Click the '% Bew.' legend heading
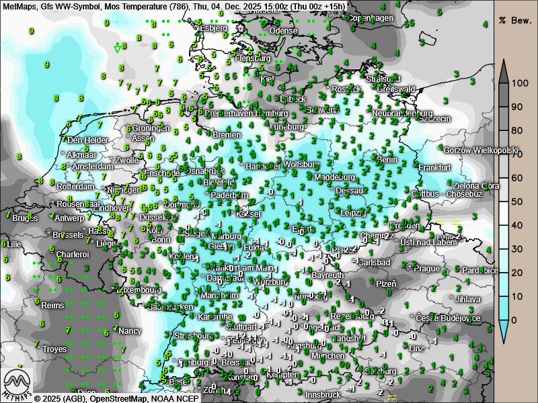Screen dimensions: 538x403 [x=515, y=19]
